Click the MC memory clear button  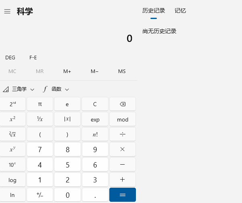[x=12, y=71]
